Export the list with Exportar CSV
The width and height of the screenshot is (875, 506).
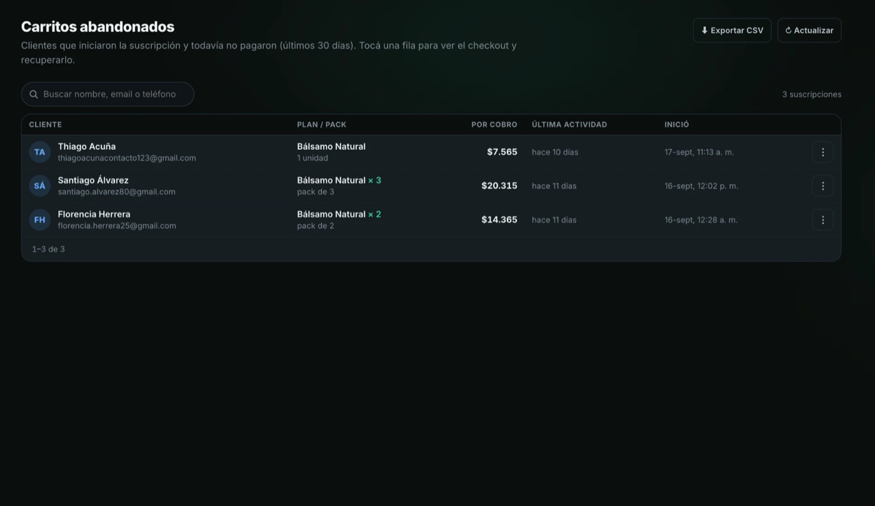pos(732,30)
